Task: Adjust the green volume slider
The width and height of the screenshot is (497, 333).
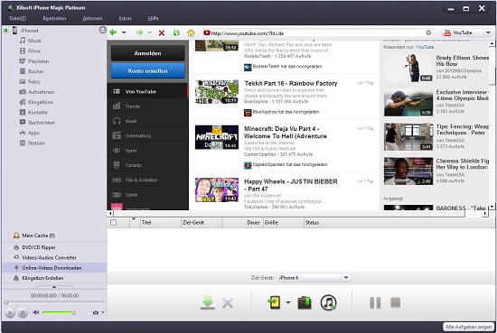Action: click(x=59, y=313)
